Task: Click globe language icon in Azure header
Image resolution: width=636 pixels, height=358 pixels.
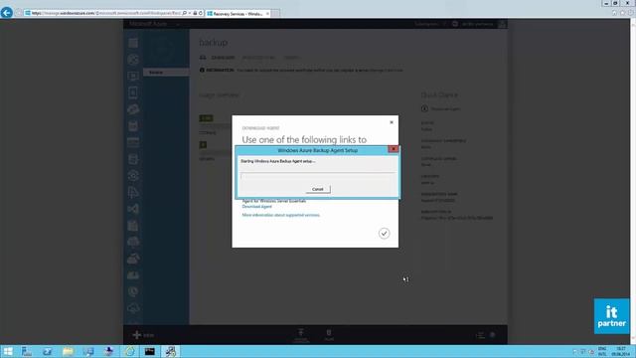Action: pyautogui.click(x=455, y=24)
